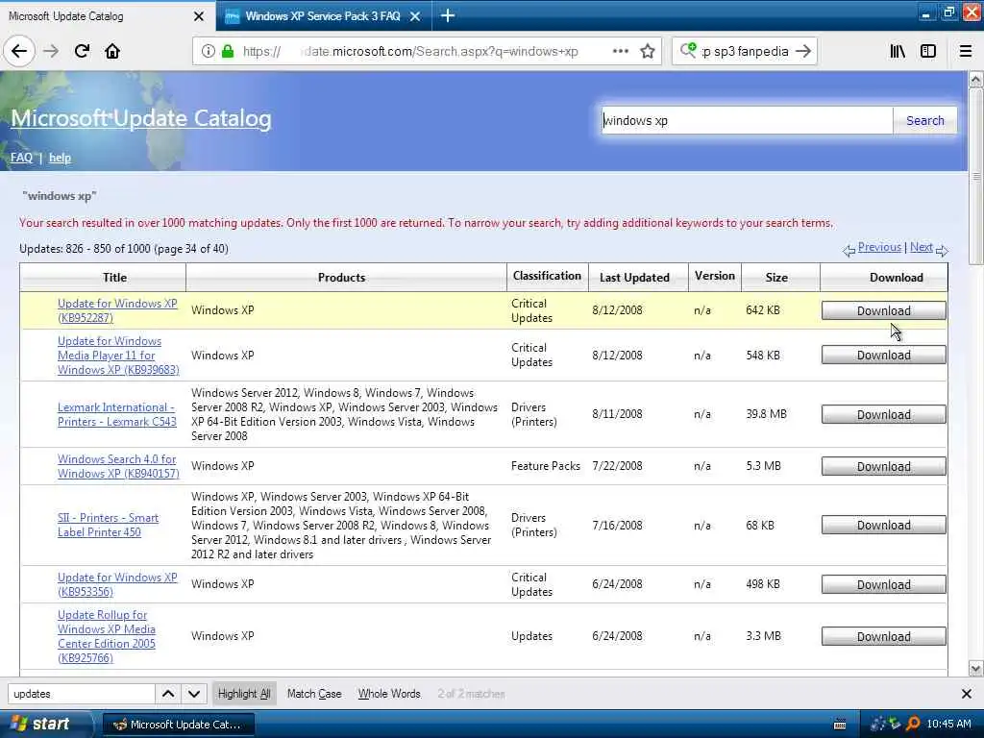Open the Library bookshelf icon
The image size is (984, 738).
point(898,51)
